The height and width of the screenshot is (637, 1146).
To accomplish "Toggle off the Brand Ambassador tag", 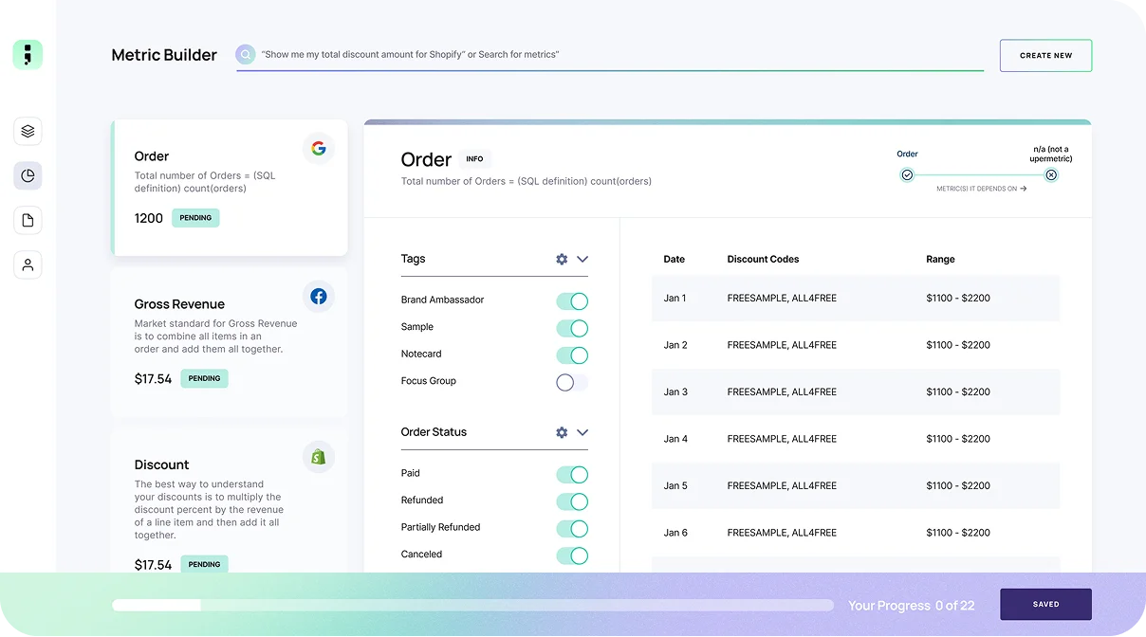I will [572, 300].
